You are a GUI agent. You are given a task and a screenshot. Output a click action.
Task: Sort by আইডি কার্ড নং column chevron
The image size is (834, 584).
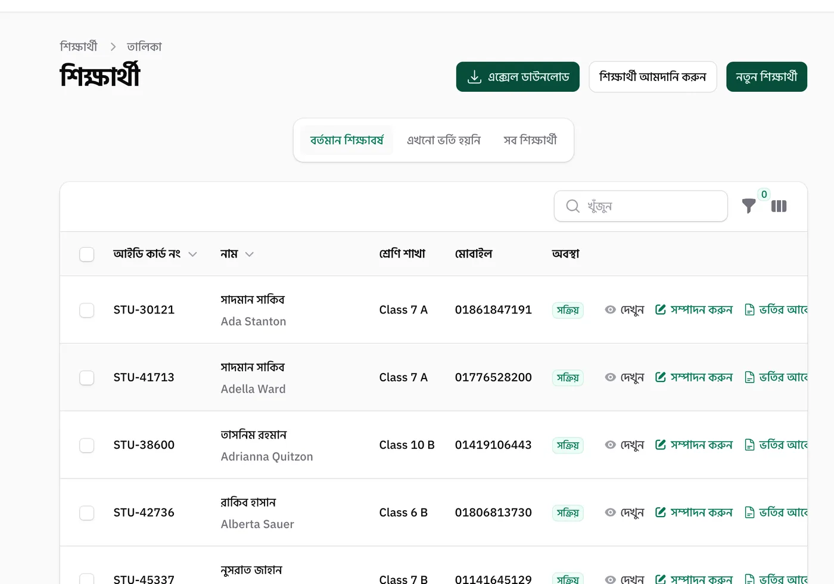point(192,254)
